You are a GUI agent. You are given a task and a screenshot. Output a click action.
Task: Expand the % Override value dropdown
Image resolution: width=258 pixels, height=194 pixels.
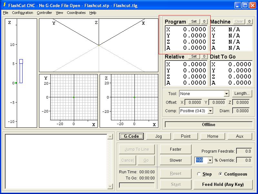point(210,160)
